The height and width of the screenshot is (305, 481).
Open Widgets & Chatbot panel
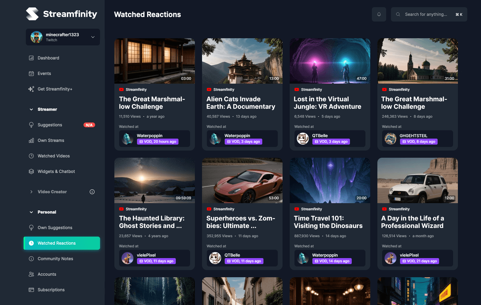(x=55, y=171)
